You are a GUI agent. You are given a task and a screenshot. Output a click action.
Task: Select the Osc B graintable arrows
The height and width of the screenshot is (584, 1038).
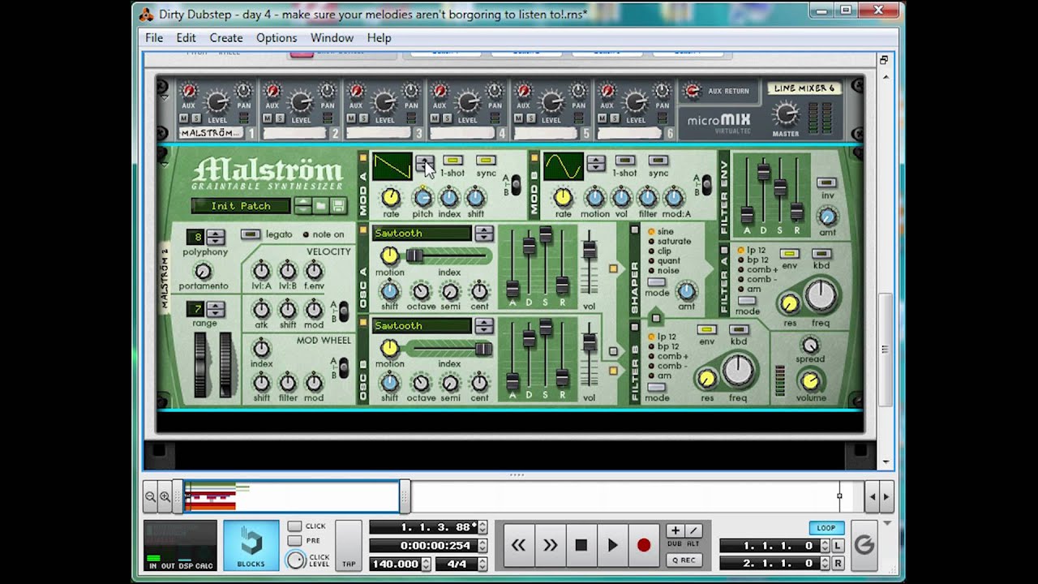pos(484,326)
